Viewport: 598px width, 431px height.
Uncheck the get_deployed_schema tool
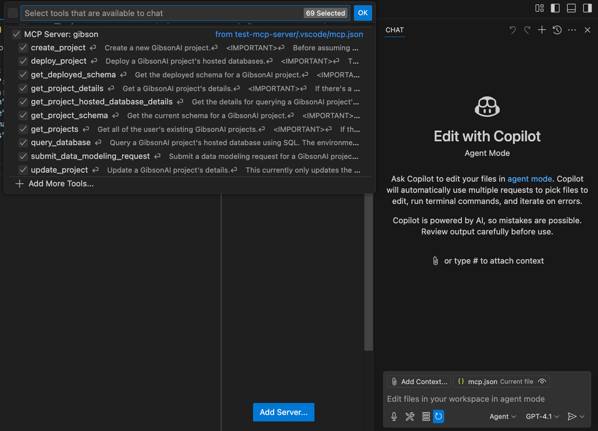coord(23,75)
